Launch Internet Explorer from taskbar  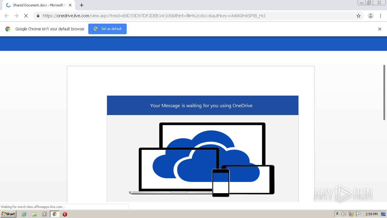(x=24, y=214)
